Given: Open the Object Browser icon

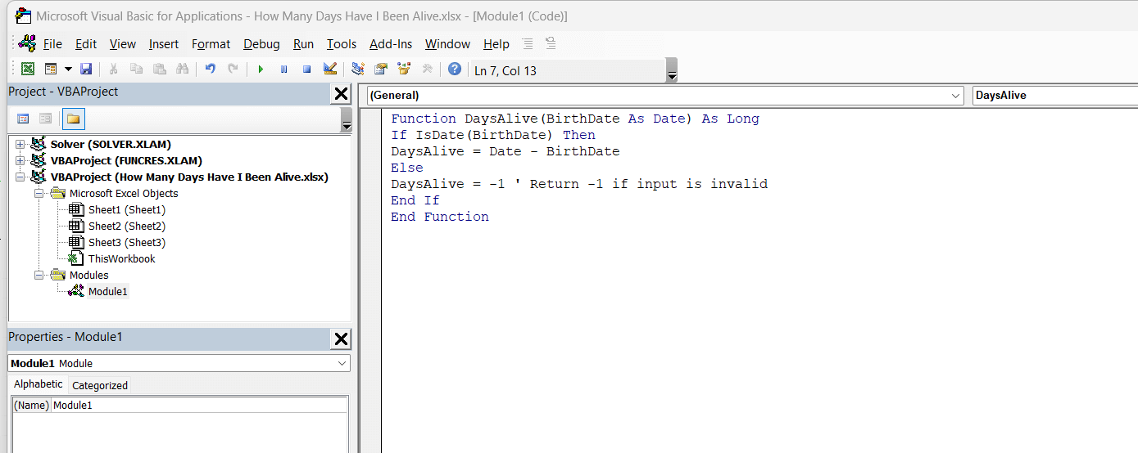Looking at the screenshot, I should (x=404, y=70).
